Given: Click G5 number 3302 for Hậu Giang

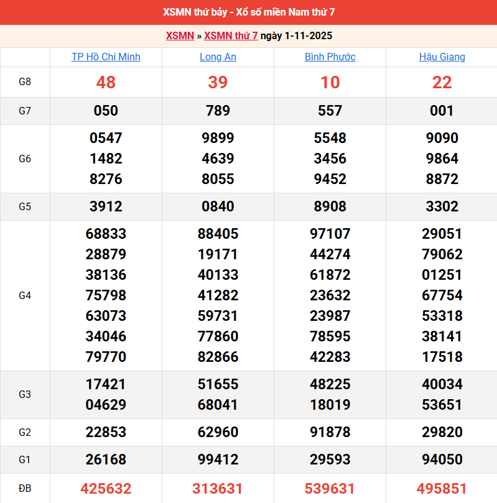Looking at the screenshot, I should point(442,206).
